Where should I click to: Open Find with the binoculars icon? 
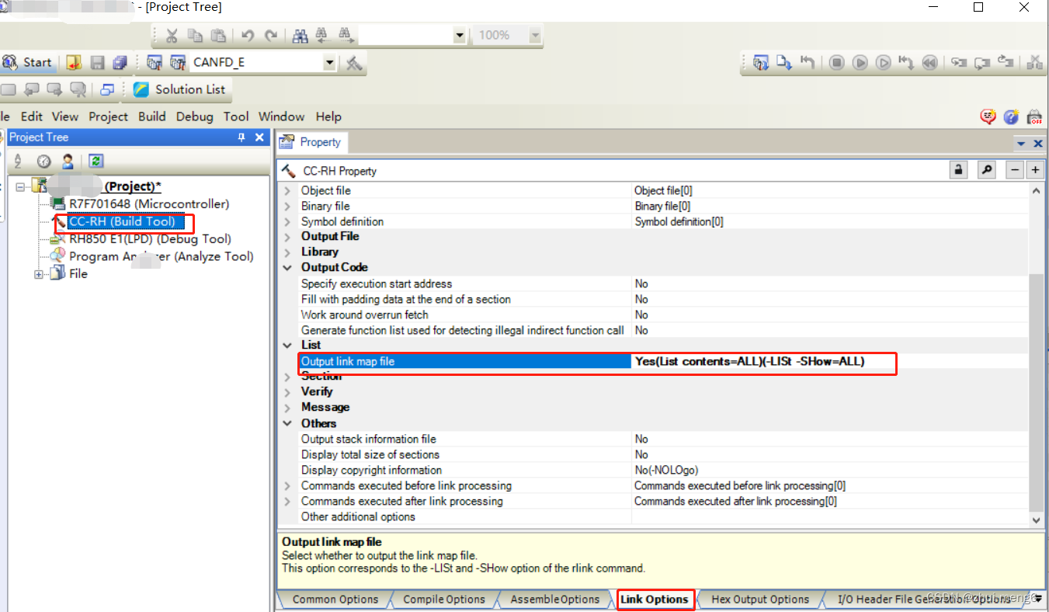tap(300, 36)
